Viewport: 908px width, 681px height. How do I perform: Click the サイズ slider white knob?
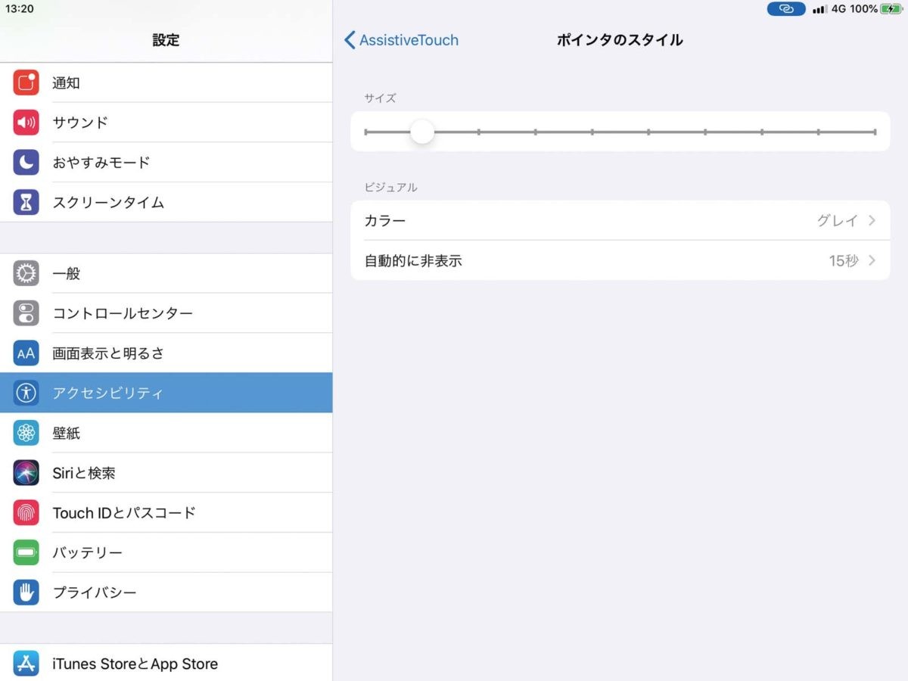(x=422, y=132)
